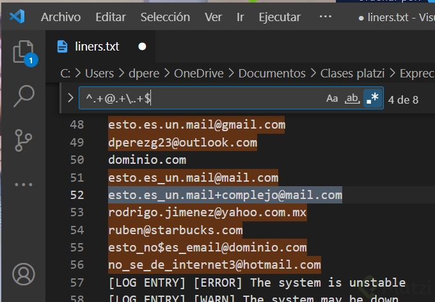The height and width of the screenshot is (302, 435).
Task: Click the window title 'liners.txt - Vis'
Action: (x=401, y=17)
